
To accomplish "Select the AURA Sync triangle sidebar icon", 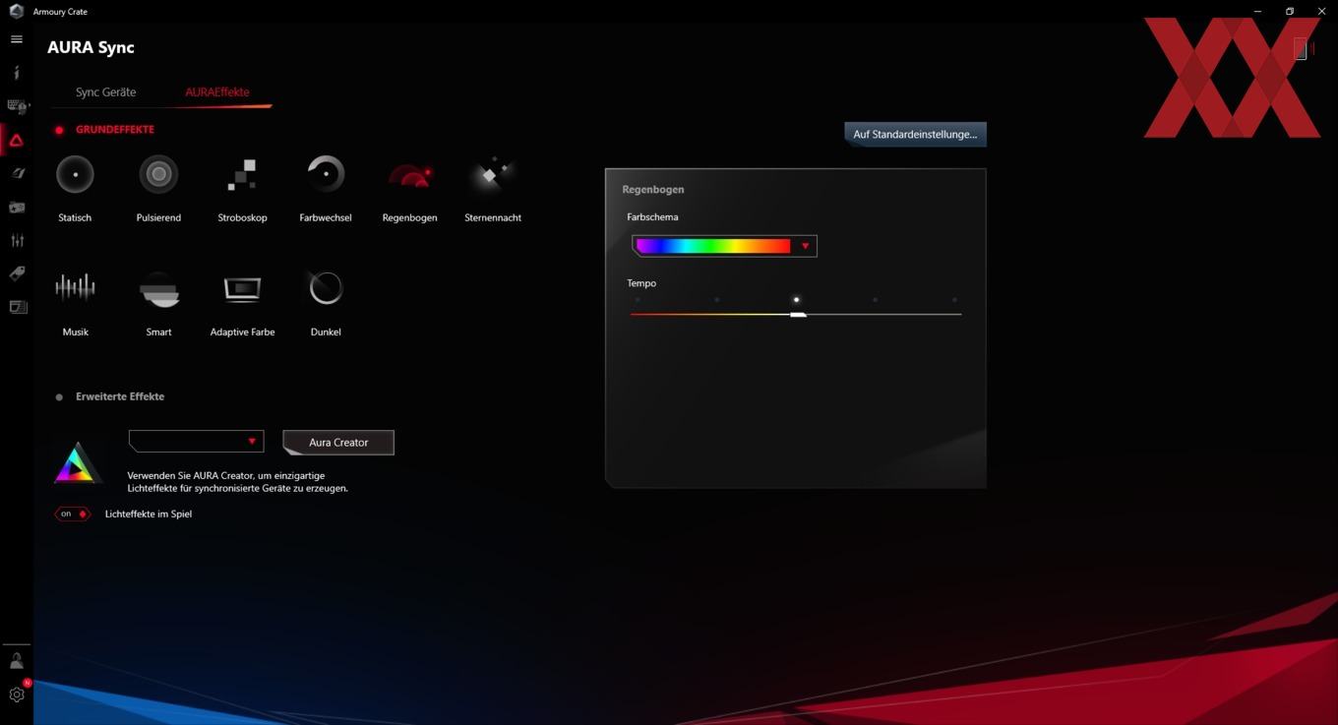I will pyautogui.click(x=17, y=141).
